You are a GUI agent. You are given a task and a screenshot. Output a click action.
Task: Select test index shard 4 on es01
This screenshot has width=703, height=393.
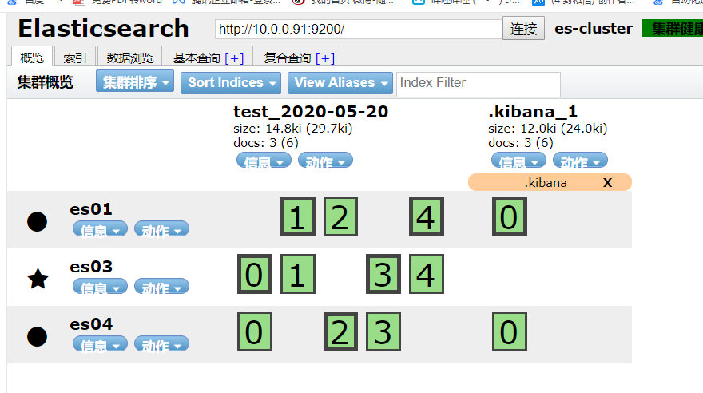point(427,216)
